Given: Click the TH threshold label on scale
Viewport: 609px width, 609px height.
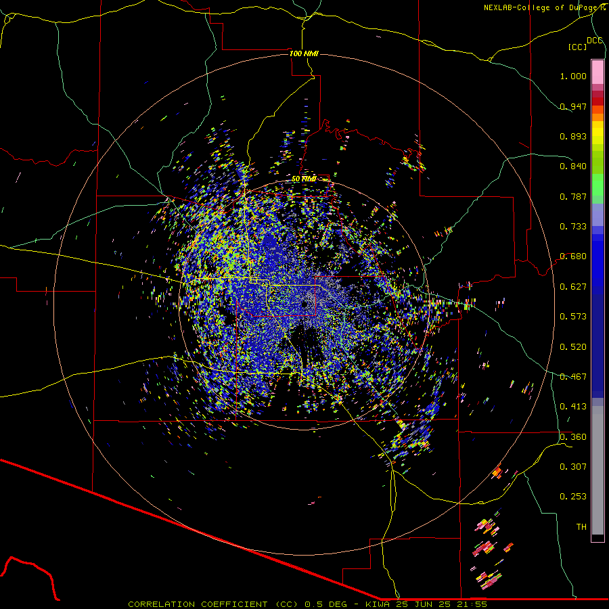Looking at the screenshot, I should tap(581, 527).
